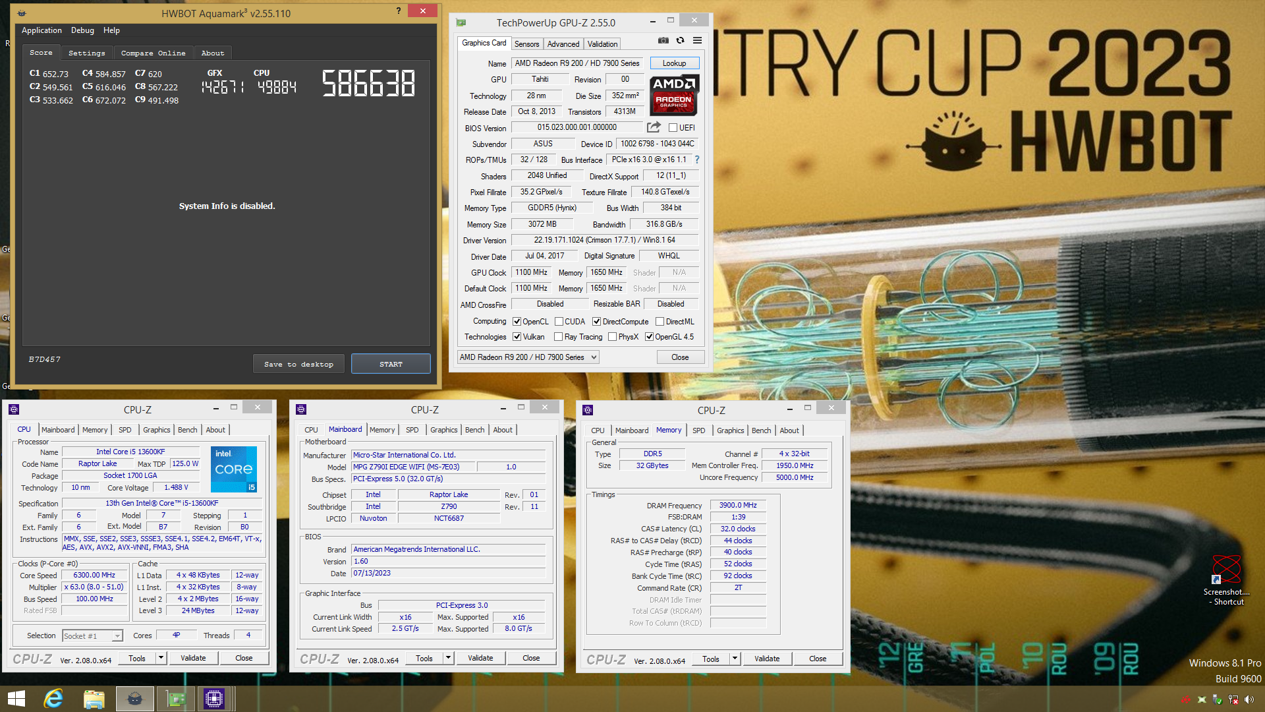Open the Windows Start button

[x=16, y=699]
